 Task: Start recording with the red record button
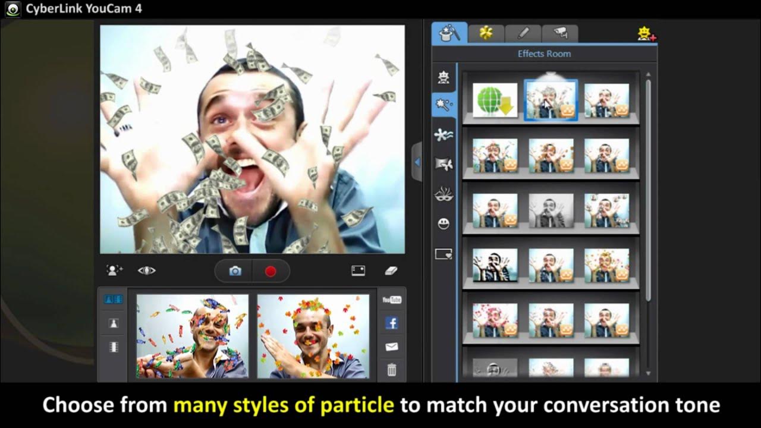(x=271, y=271)
